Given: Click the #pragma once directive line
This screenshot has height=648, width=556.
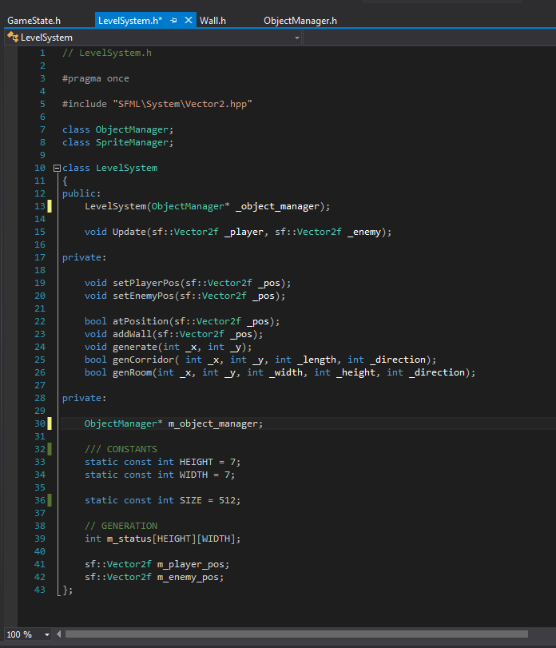Looking at the screenshot, I should pos(95,78).
